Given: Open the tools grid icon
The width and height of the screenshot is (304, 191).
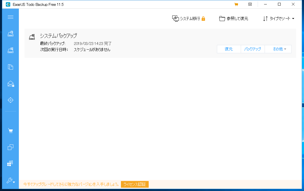Looking at the screenshot, I should [11, 163].
